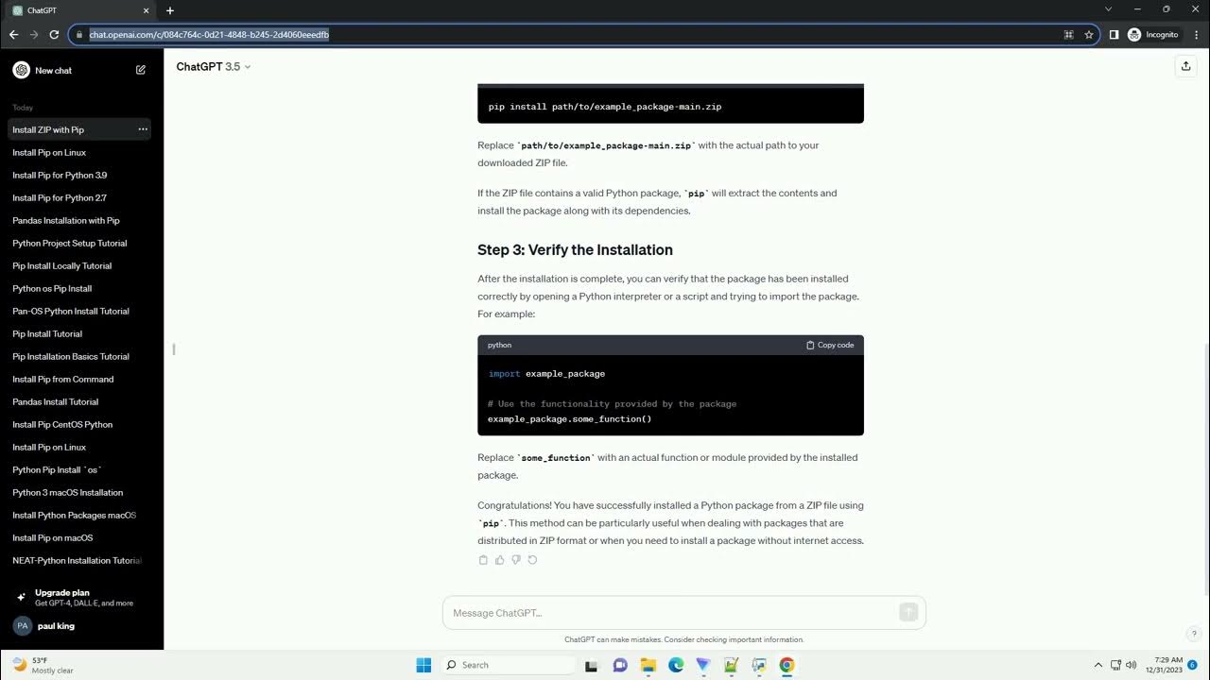Click the ChatGPT browser tab
The height and width of the screenshot is (680, 1210).
tap(80, 10)
